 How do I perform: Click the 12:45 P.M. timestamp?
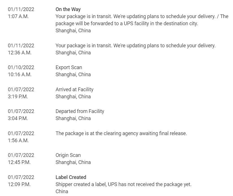click(x=19, y=162)
